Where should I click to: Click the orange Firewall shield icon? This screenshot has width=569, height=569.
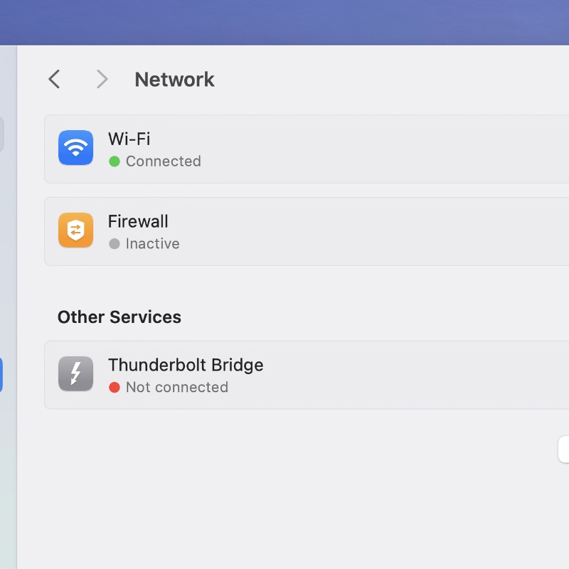coord(75,230)
